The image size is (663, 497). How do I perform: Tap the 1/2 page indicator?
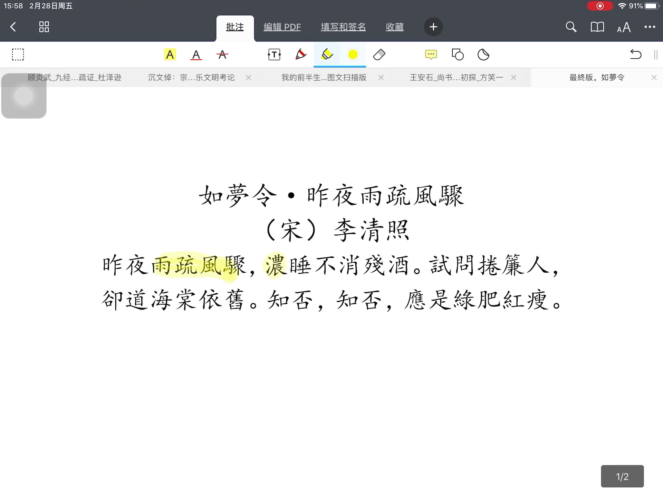(622, 476)
